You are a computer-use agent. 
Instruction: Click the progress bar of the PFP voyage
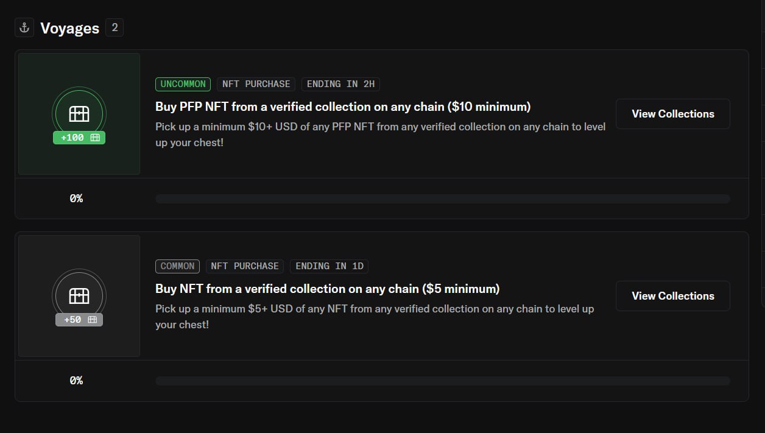(442, 199)
